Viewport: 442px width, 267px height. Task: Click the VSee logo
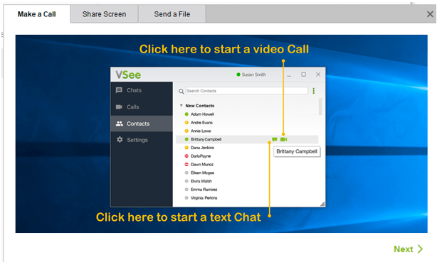pos(128,75)
